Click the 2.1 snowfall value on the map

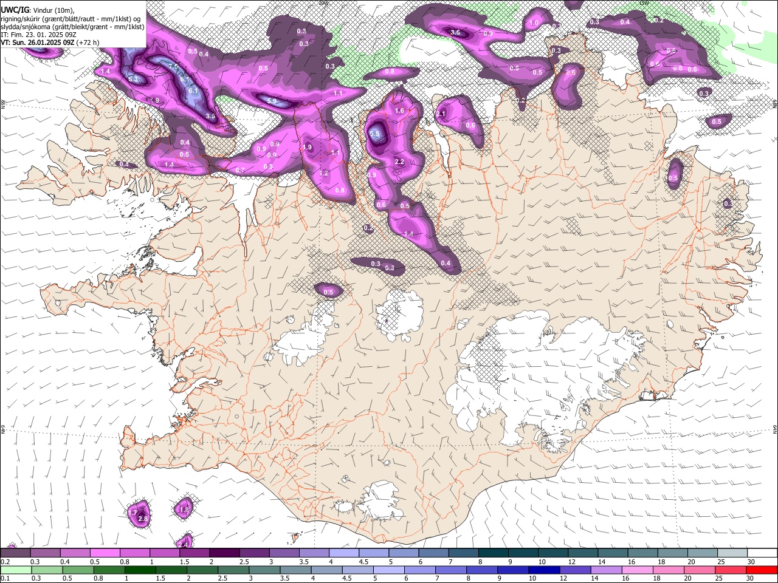(441, 114)
